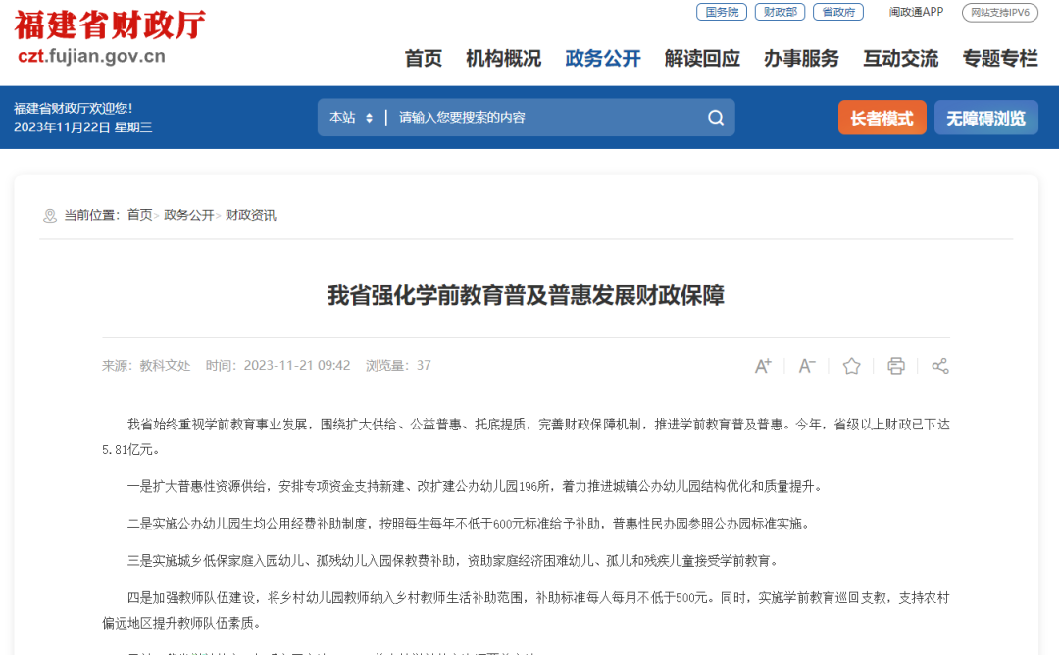The width and height of the screenshot is (1059, 655).
Task: Open the 专题专栏 menu item
Action: (999, 59)
